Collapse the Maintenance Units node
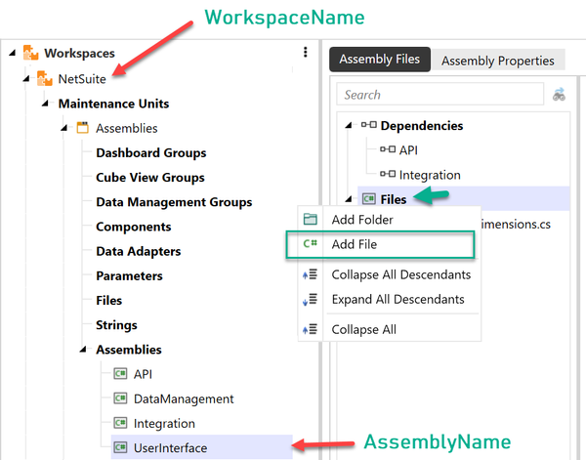The height and width of the screenshot is (460, 586). 45,104
